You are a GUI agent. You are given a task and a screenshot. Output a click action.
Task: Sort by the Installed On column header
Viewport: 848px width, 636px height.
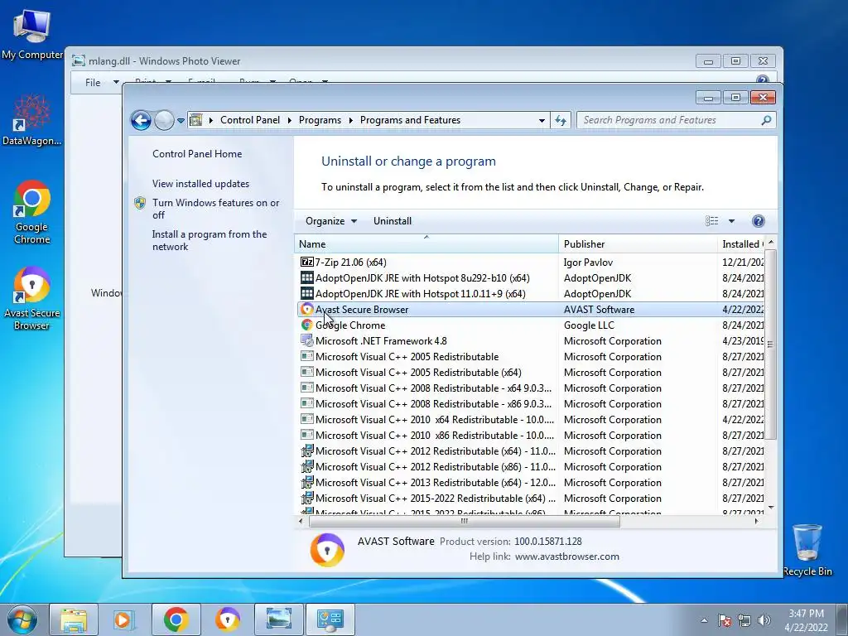click(741, 244)
